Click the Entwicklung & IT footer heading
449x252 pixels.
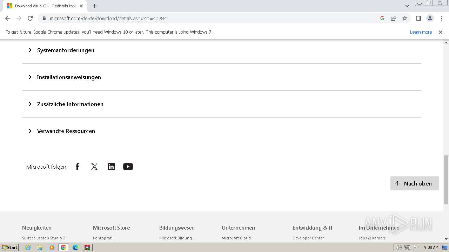point(313,227)
